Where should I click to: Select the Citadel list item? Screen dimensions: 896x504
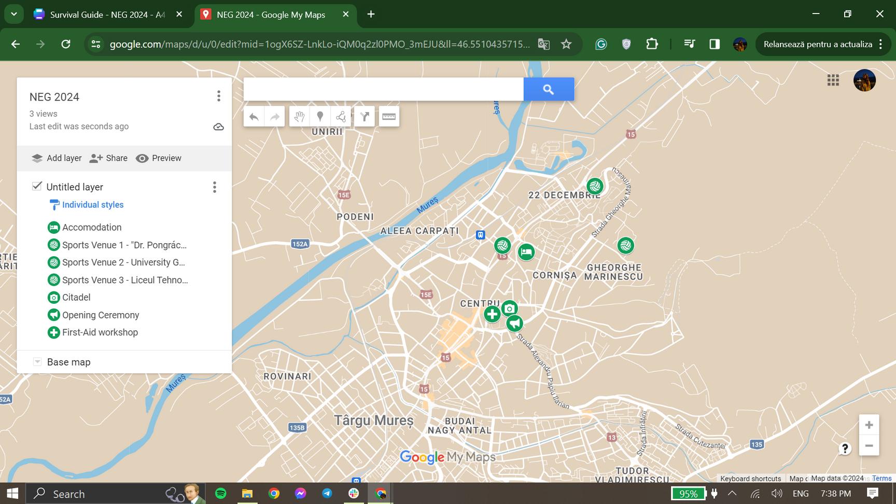tap(76, 298)
